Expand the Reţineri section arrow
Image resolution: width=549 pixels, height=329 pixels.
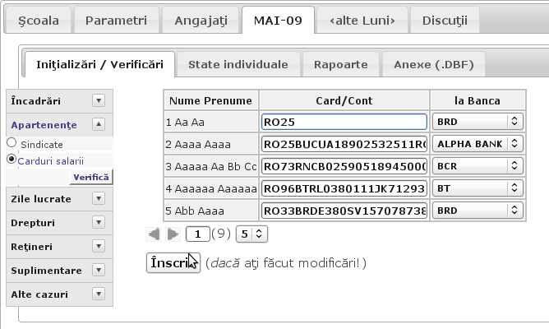(x=99, y=246)
